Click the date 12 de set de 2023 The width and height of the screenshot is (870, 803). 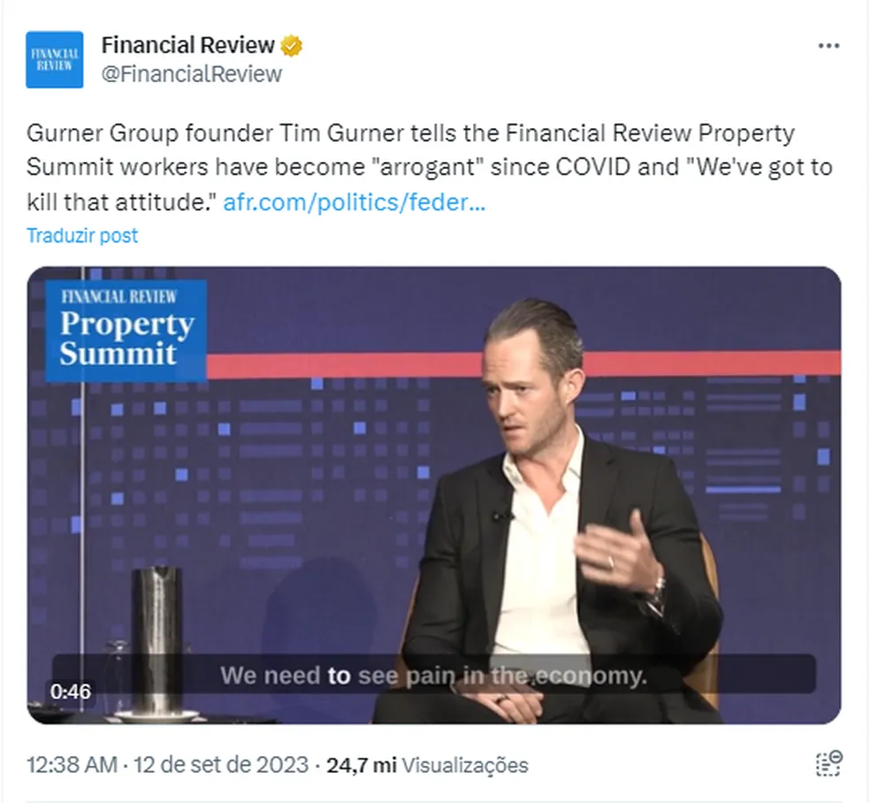tap(220, 765)
